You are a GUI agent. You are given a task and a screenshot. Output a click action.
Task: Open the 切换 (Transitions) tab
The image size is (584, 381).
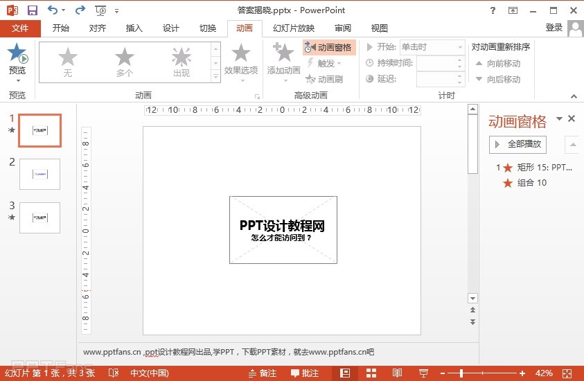coord(208,28)
